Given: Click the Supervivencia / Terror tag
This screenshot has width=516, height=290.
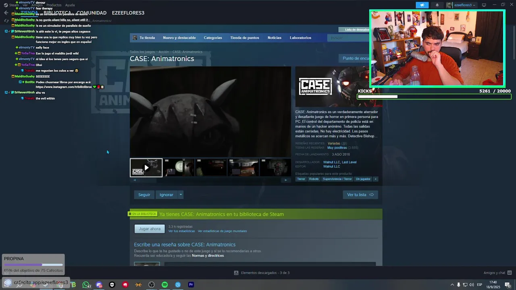Looking at the screenshot, I should coord(337,179).
